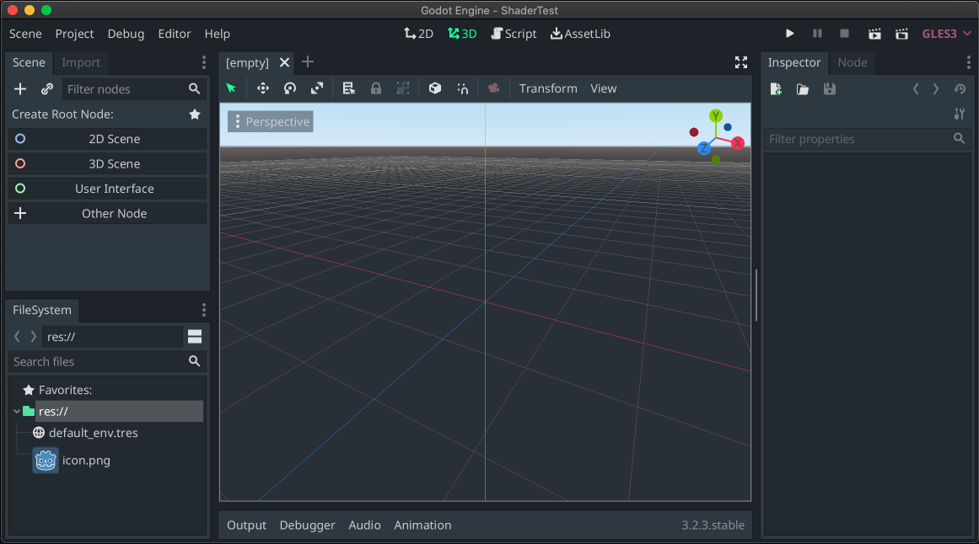Toggle favorite root nodes star icon
The image size is (979, 544).
(195, 115)
